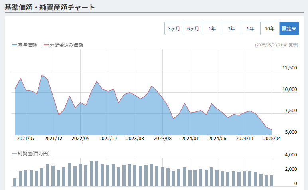Show the 5年 chart range
The width and height of the screenshot is (308, 190).
[251, 28]
